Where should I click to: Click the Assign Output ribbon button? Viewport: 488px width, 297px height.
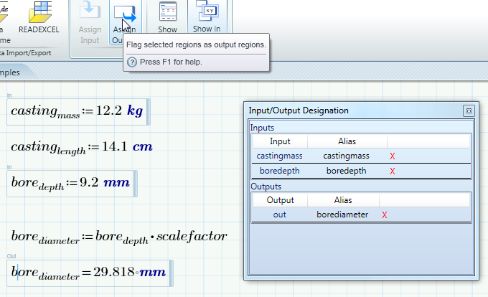(124, 22)
